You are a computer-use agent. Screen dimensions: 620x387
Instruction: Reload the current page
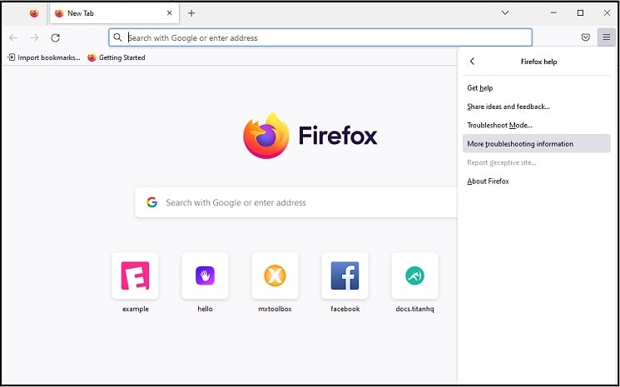click(56, 37)
